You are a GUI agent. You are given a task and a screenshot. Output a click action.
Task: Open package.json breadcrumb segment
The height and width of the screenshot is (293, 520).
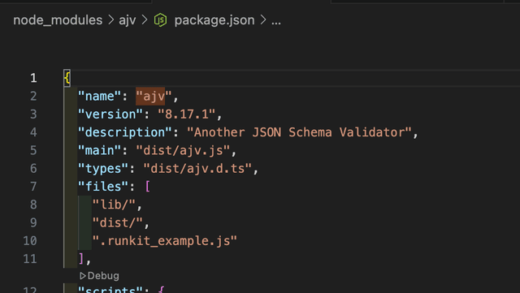214,20
